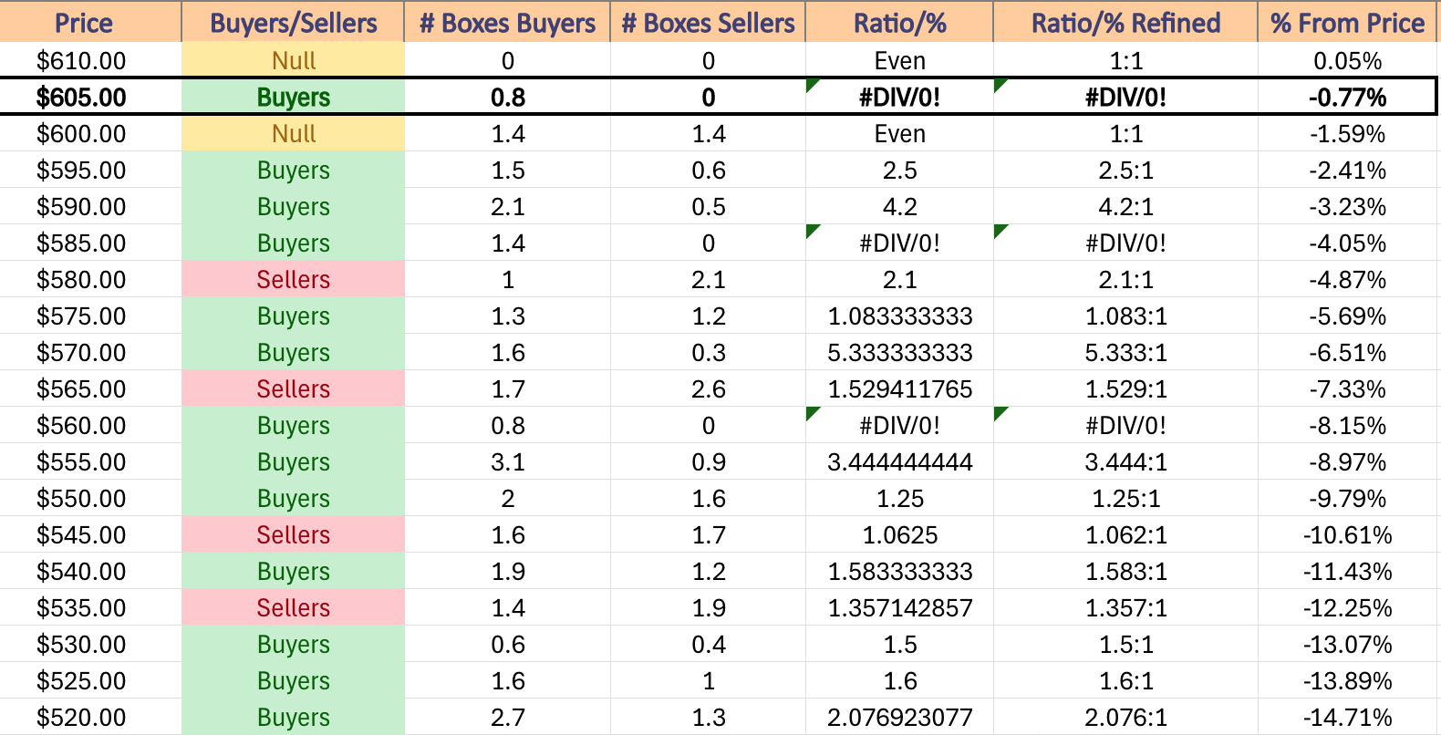Click the 1.529411765 ratio cell
Screen dimensions: 1441x735
click(x=899, y=388)
